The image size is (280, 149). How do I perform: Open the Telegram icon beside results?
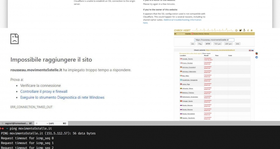[x=257, y=57]
